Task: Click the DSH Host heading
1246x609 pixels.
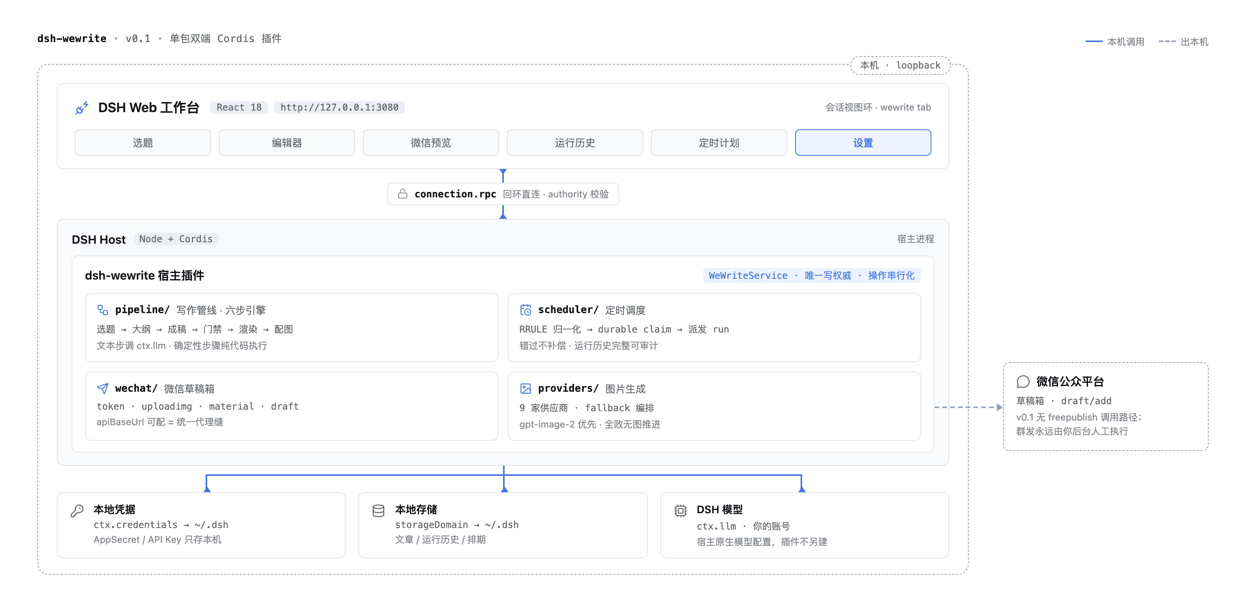Action: (99, 239)
